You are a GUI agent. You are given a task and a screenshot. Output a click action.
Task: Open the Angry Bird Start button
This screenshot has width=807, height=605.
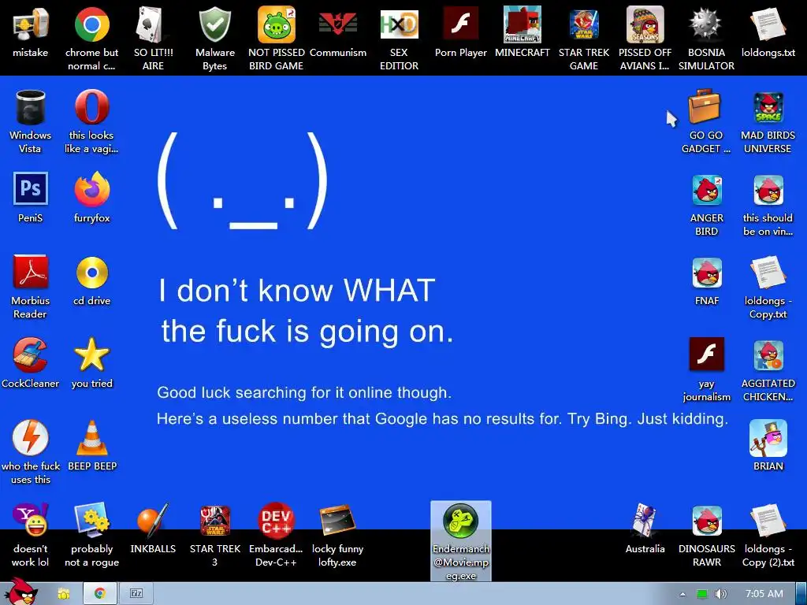pyautogui.click(x=20, y=592)
